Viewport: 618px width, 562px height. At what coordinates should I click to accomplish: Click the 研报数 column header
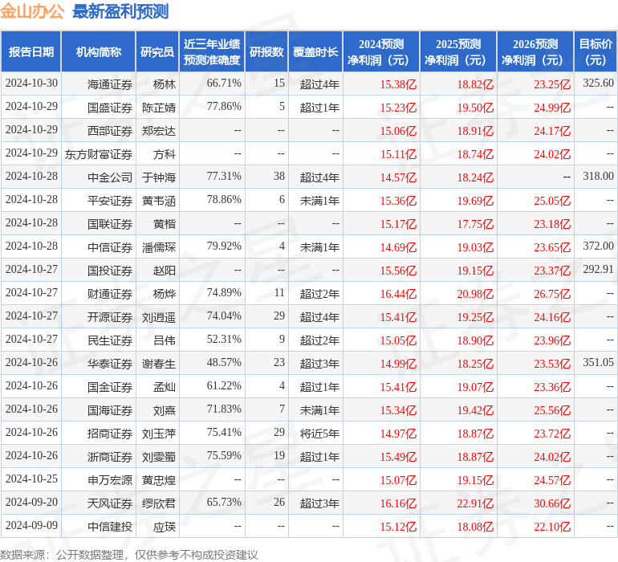point(266,51)
